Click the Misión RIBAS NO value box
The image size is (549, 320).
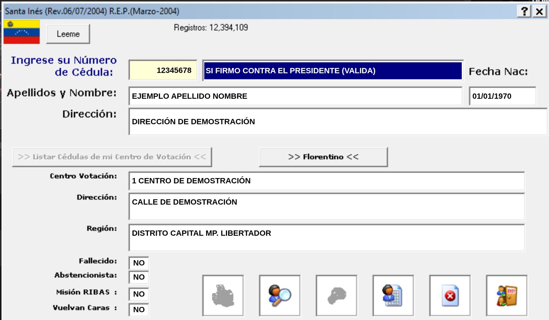tap(139, 294)
